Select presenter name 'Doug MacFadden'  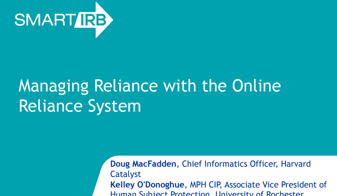pyautogui.click(x=143, y=164)
